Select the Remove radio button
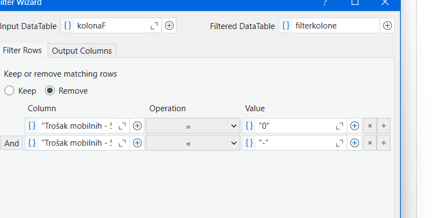The height and width of the screenshot is (218, 437). [50, 90]
